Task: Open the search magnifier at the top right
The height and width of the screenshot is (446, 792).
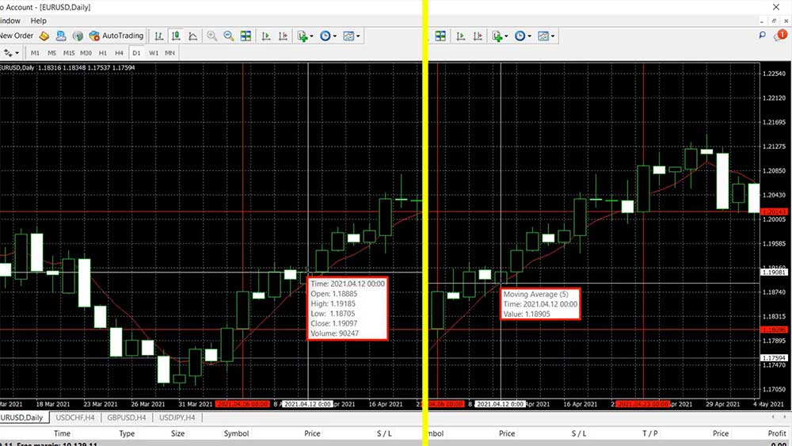Action: (762, 35)
